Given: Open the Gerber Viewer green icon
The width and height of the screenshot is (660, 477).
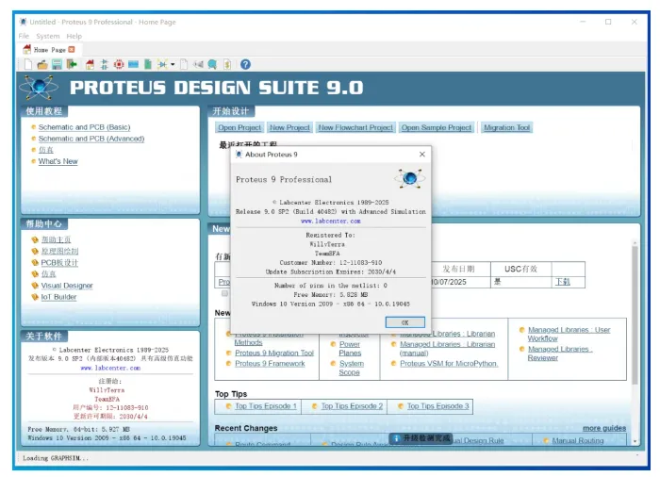Looking at the screenshot, I should [x=148, y=64].
